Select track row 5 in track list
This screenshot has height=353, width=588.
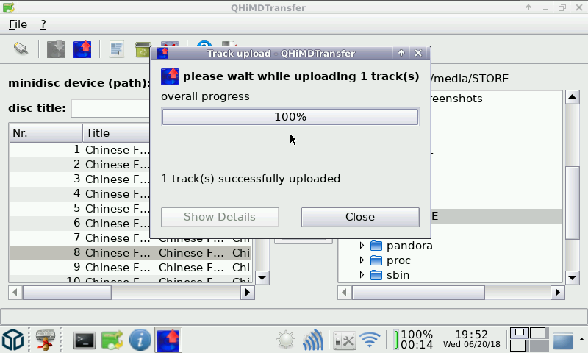coord(79,208)
